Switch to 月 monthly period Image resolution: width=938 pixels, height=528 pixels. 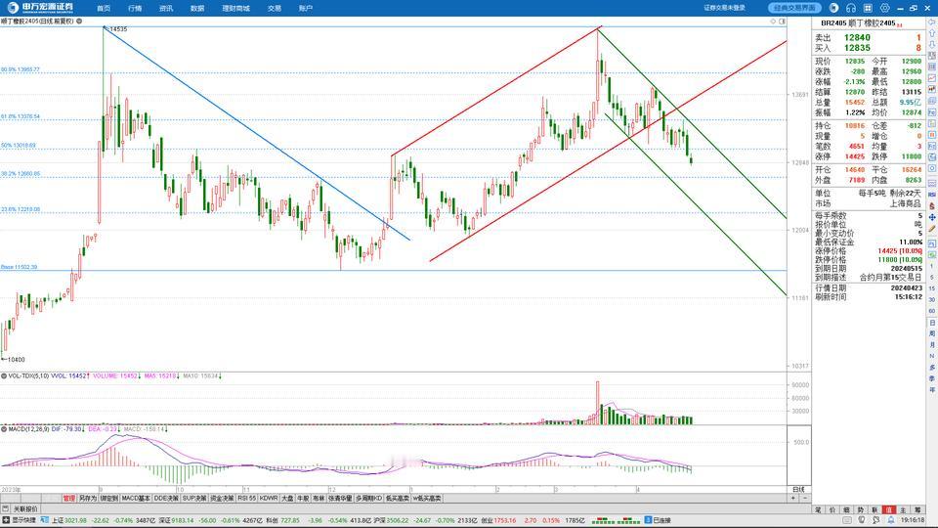[932, 345]
